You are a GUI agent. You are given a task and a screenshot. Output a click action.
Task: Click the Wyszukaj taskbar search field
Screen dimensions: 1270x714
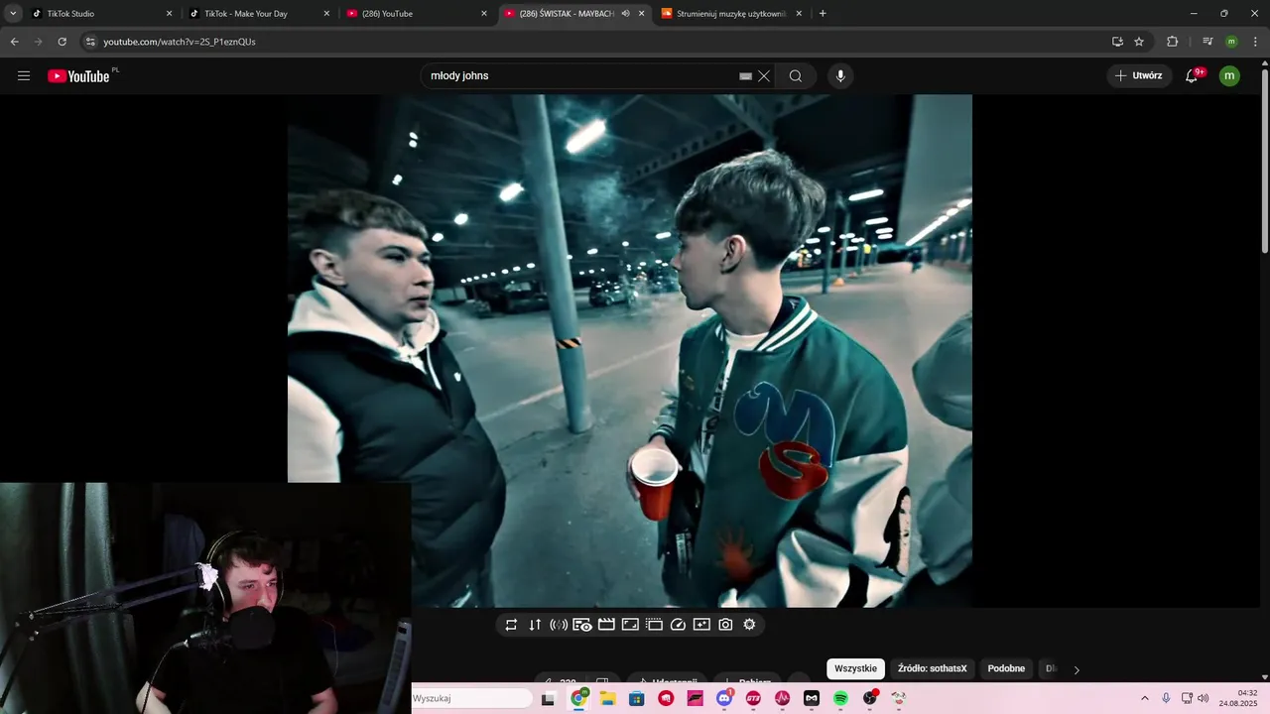472,698
